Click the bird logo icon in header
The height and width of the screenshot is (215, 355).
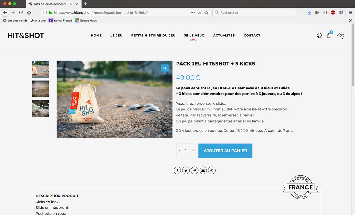[341, 35]
